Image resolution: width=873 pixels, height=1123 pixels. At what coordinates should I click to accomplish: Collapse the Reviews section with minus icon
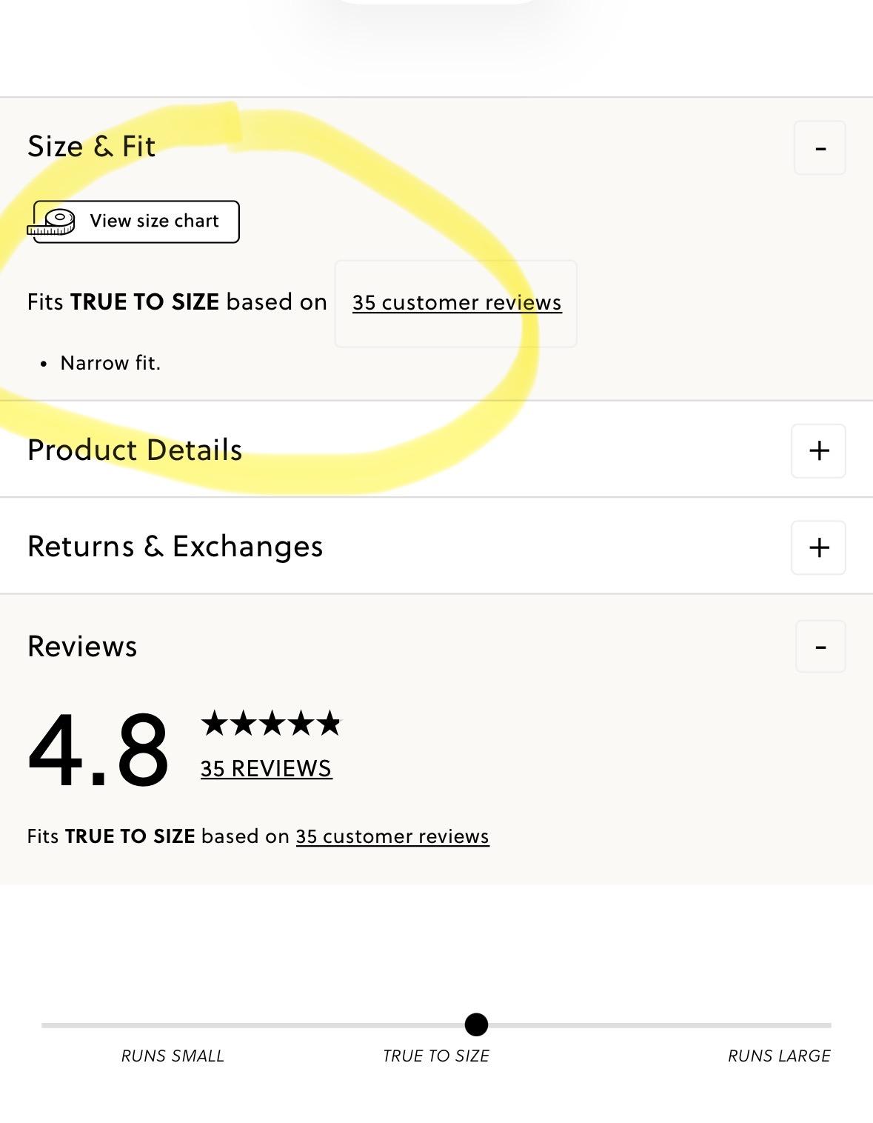[x=820, y=647]
